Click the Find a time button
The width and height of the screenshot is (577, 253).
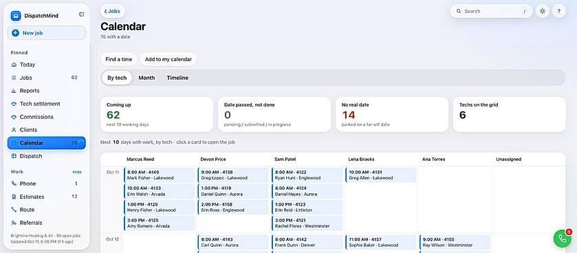[x=119, y=59]
